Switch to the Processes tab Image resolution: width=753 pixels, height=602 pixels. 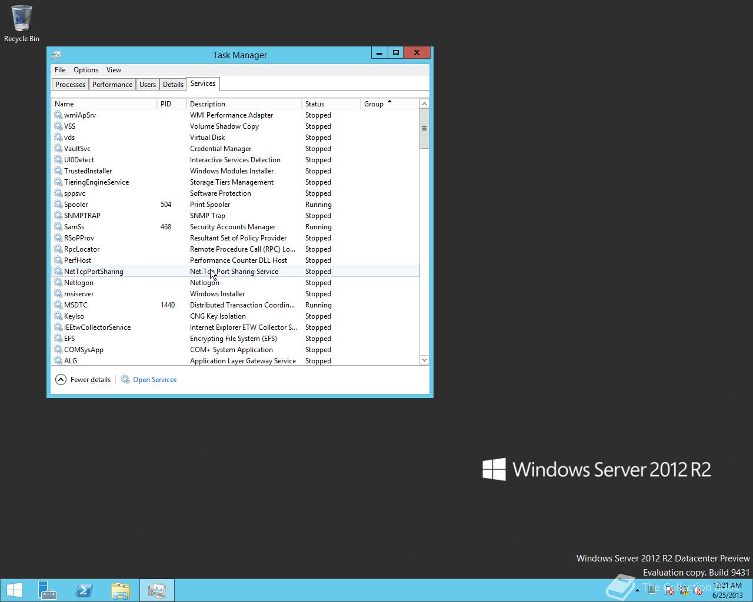coord(70,85)
